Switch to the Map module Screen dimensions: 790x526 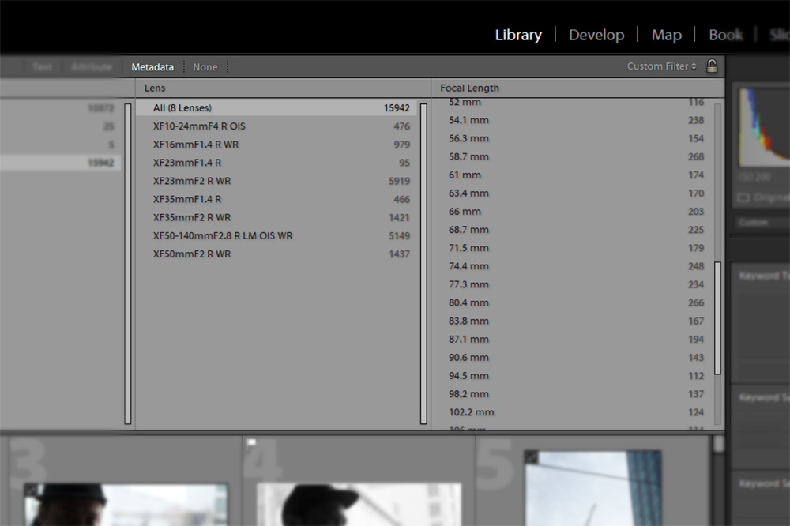pos(666,35)
